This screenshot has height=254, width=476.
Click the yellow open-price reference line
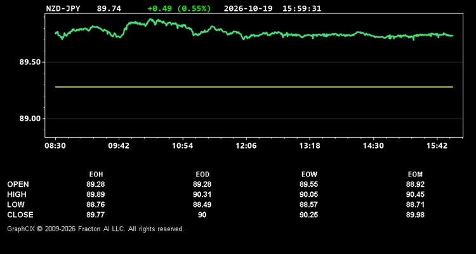[254, 87]
